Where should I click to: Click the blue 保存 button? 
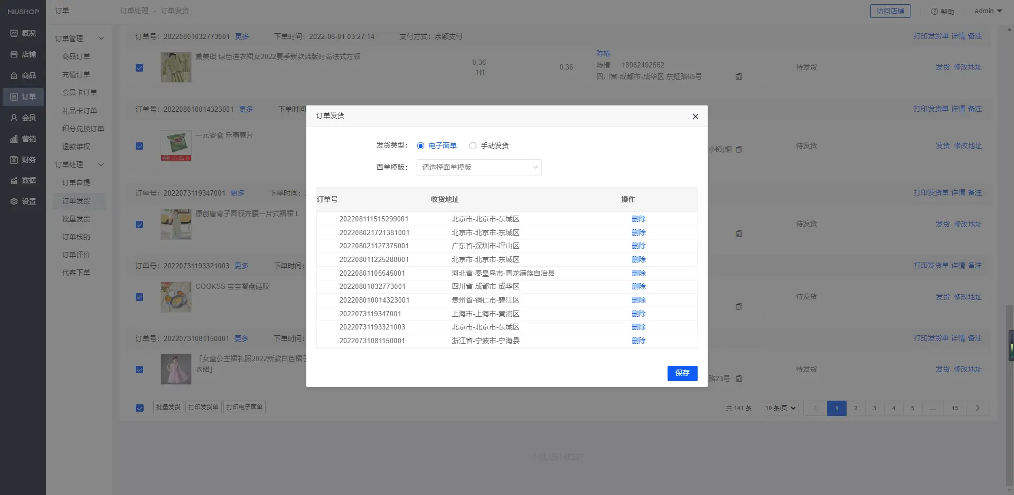pyautogui.click(x=682, y=373)
